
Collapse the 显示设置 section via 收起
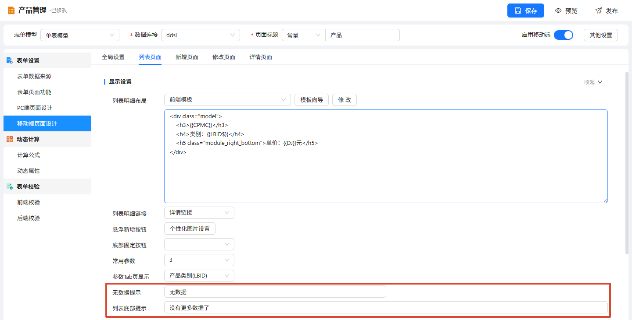593,82
